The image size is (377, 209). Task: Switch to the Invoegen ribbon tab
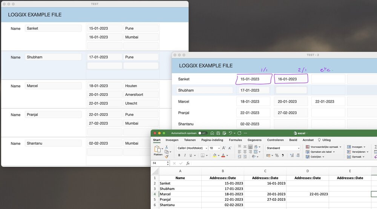pos(172,140)
